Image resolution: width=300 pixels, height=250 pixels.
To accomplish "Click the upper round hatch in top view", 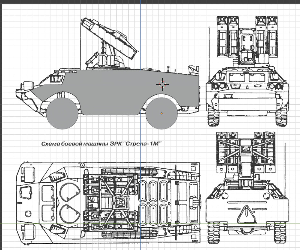I will point(68,191).
